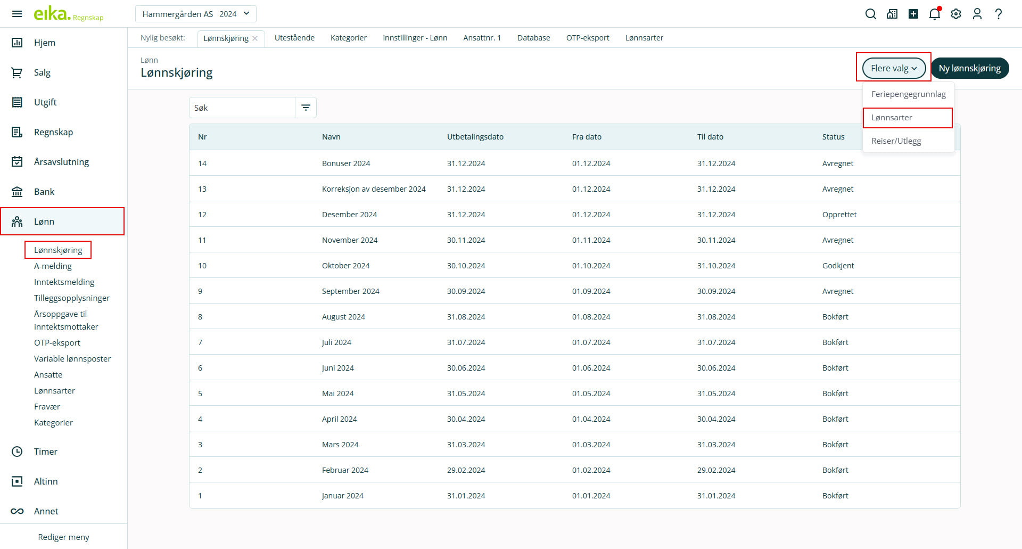Switch to the Utestående recent tab
This screenshot has height=549, width=1022.
click(294, 38)
